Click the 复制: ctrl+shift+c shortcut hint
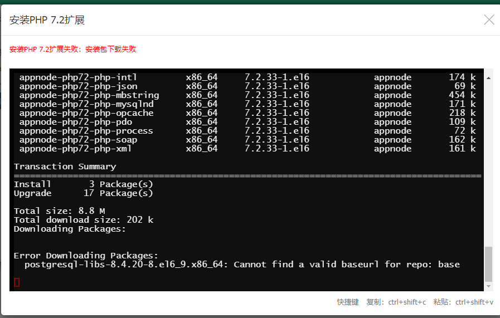Image resolution: width=500 pixels, height=318 pixels. click(x=396, y=302)
